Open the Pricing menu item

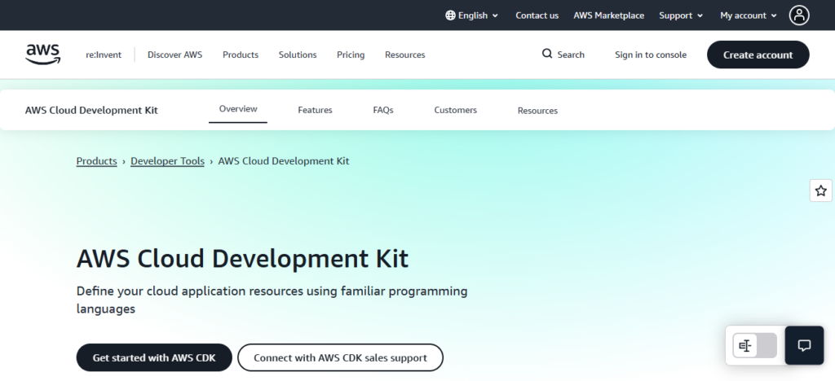351,55
